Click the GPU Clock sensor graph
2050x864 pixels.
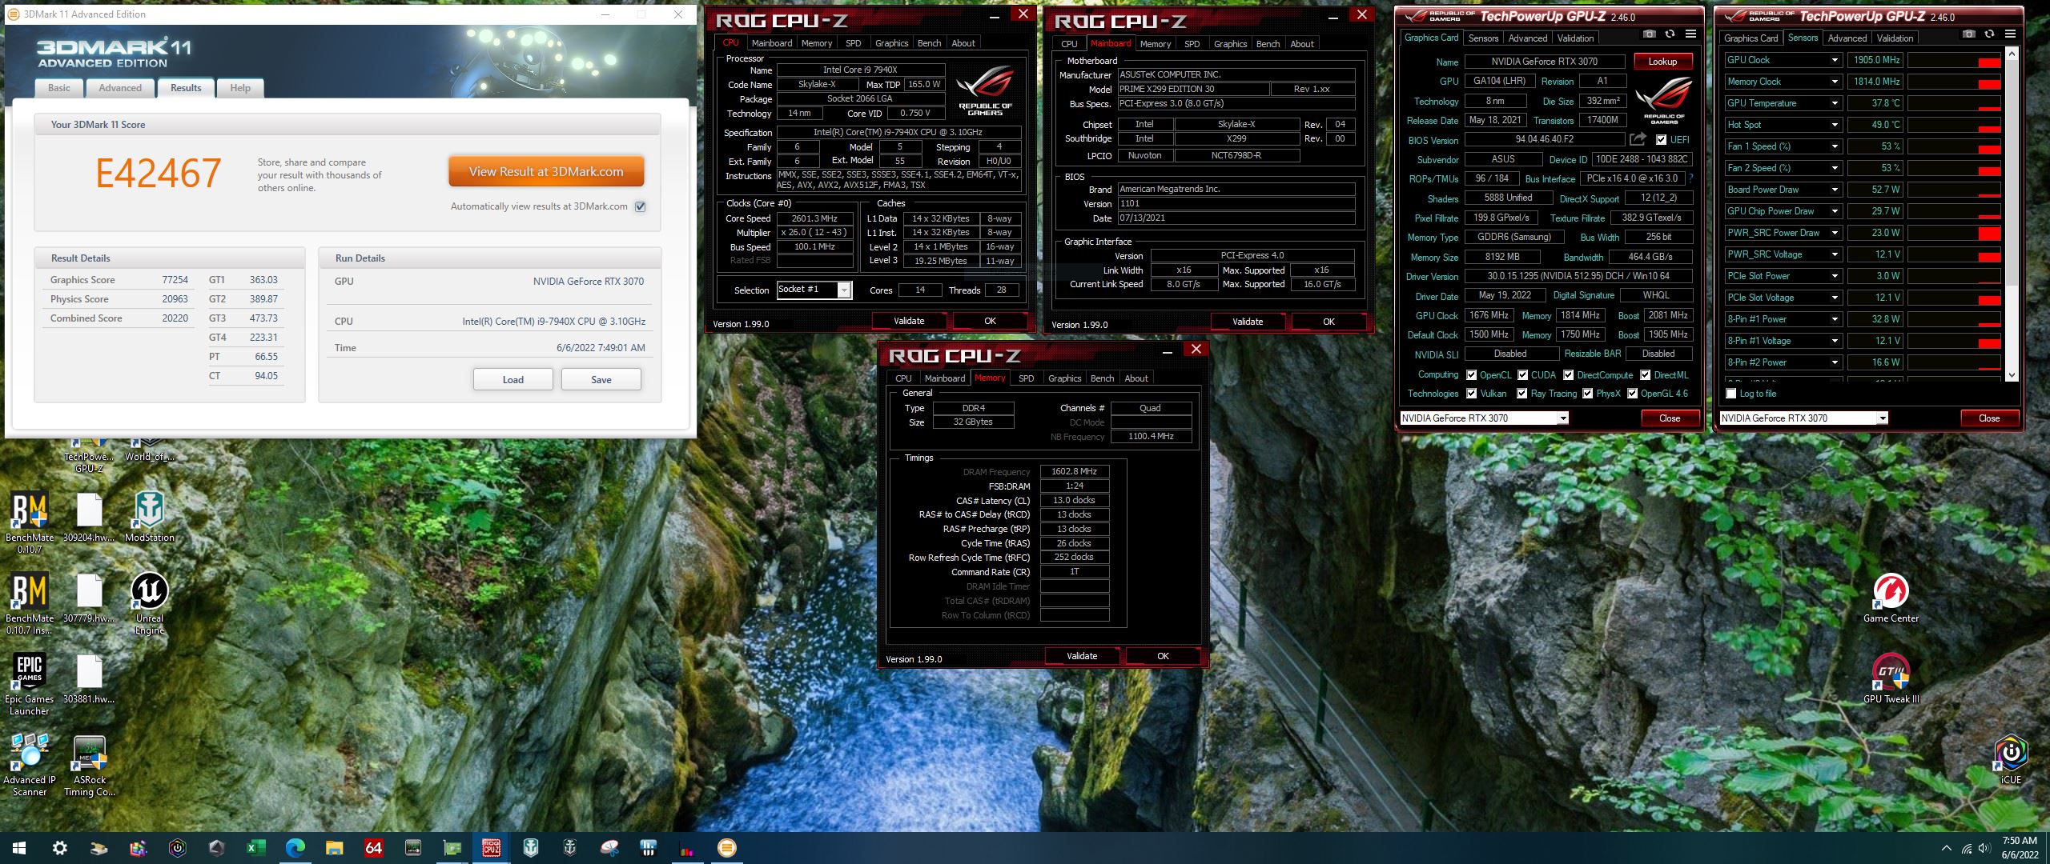1955,60
